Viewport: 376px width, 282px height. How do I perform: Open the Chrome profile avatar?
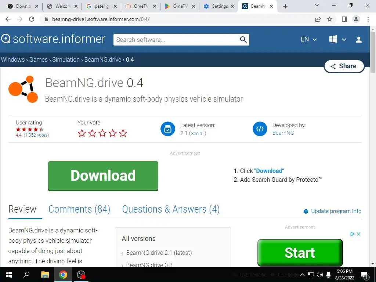point(356,19)
